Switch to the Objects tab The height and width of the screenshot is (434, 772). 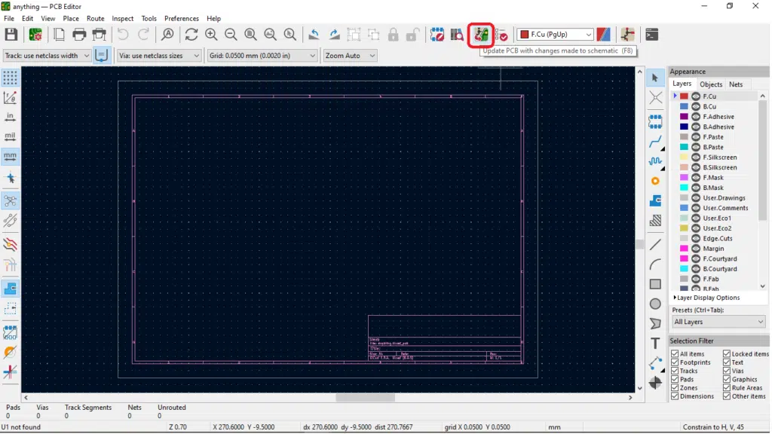click(x=711, y=84)
